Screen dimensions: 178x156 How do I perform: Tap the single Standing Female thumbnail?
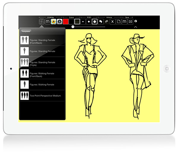coord(25,51)
